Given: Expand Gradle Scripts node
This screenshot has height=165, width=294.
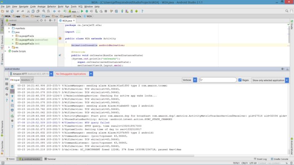Looking at the screenshot, I should coord(5,51).
